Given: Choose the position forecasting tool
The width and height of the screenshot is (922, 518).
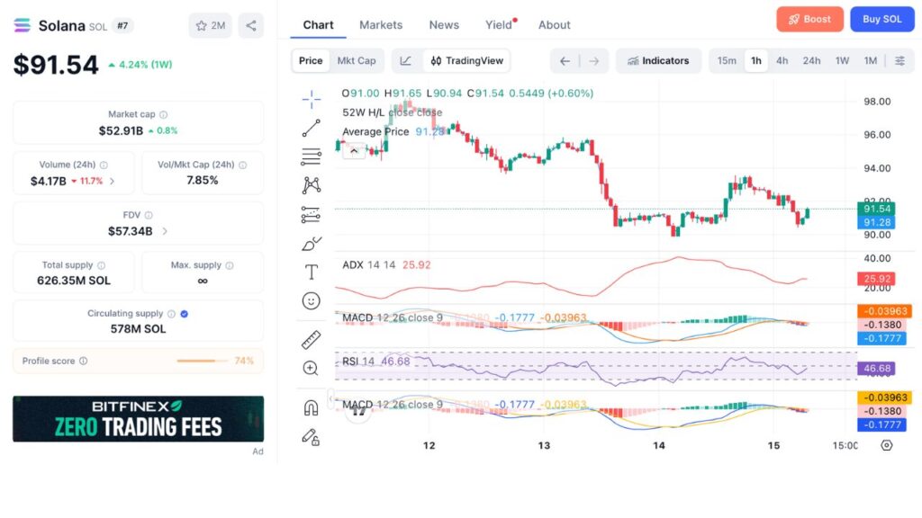Looking at the screenshot, I should (x=311, y=214).
